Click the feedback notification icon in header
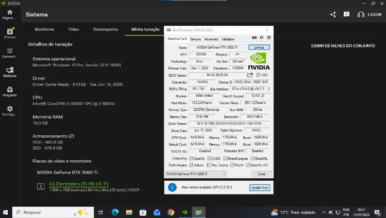Screen dimensions: 386x218 click(x=346, y=15)
